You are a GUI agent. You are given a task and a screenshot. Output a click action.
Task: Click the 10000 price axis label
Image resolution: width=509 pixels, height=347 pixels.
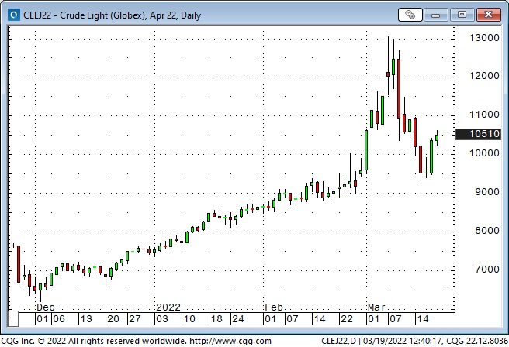point(484,153)
